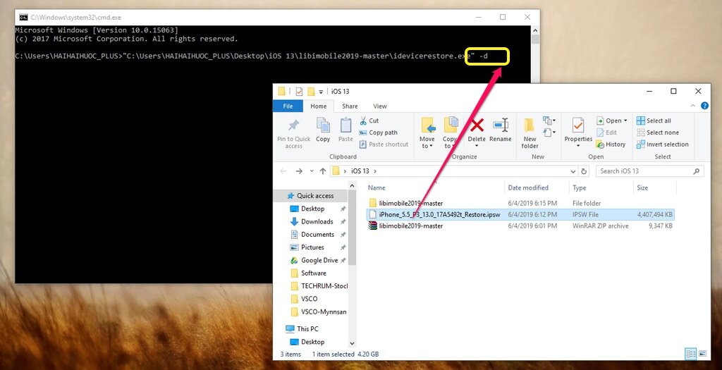Switch to the View ribbon tab
The height and width of the screenshot is (370, 722).
[x=380, y=106]
